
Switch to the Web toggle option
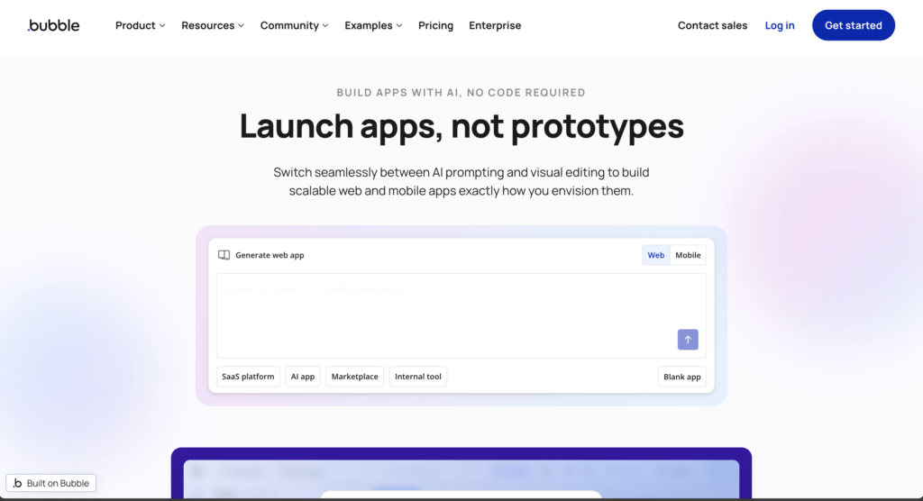tap(656, 255)
